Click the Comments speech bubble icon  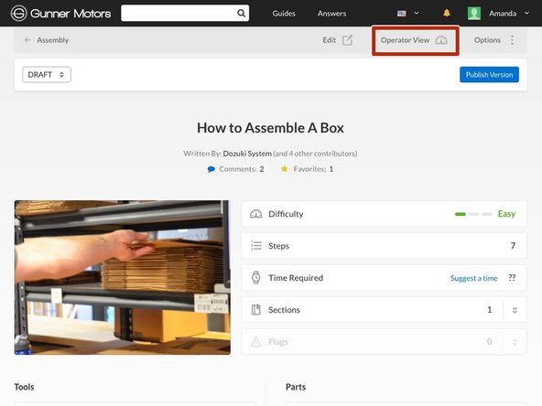[x=211, y=169]
